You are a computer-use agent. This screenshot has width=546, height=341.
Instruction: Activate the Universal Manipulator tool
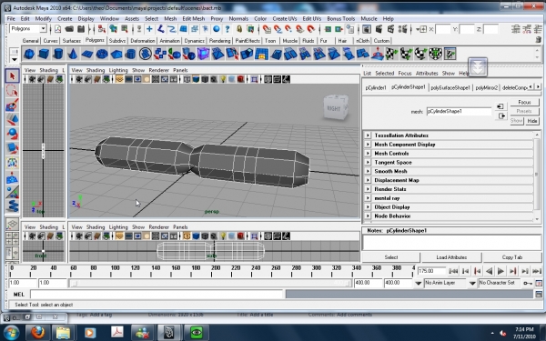coord(12,163)
